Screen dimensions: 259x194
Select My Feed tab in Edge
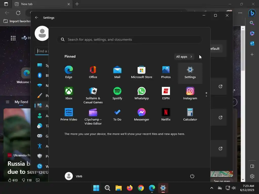coord(21,102)
